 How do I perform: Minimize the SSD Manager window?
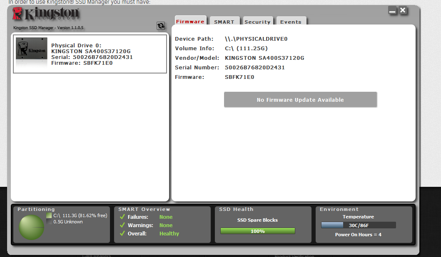coord(392,11)
